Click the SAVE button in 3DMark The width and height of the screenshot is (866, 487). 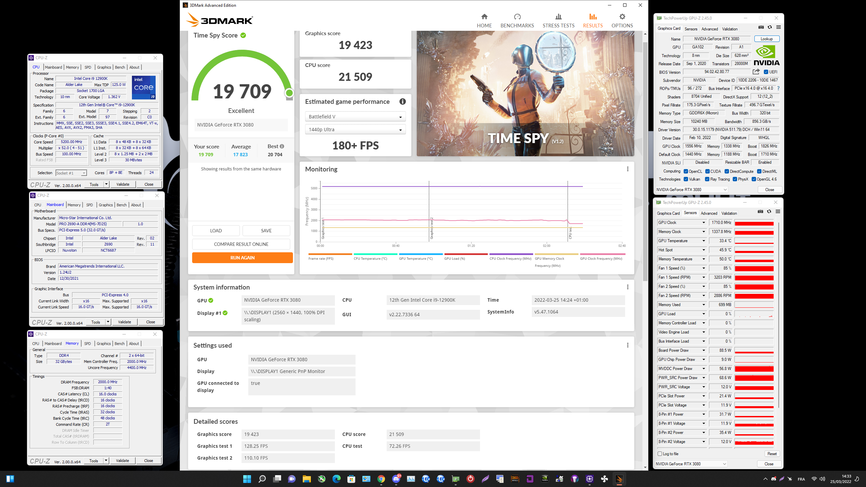[266, 231]
